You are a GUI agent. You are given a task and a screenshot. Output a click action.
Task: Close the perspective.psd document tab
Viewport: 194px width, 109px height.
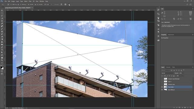[32, 8]
